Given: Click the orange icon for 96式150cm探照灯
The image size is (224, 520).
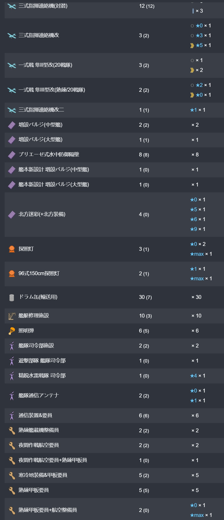Looking at the screenshot, I should 12,274.
